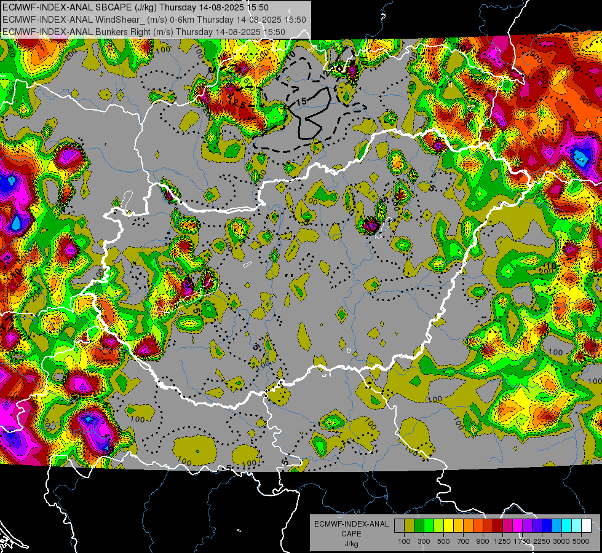Image resolution: width=602 pixels, height=553 pixels.
Task: Click the 2250 legend scale value
Action: [x=542, y=541]
